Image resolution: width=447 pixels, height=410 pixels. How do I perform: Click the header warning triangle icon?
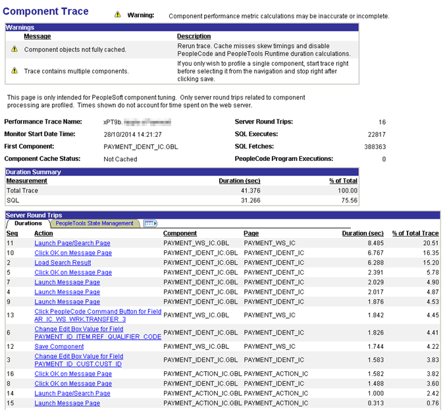pyautogui.click(x=117, y=14)
